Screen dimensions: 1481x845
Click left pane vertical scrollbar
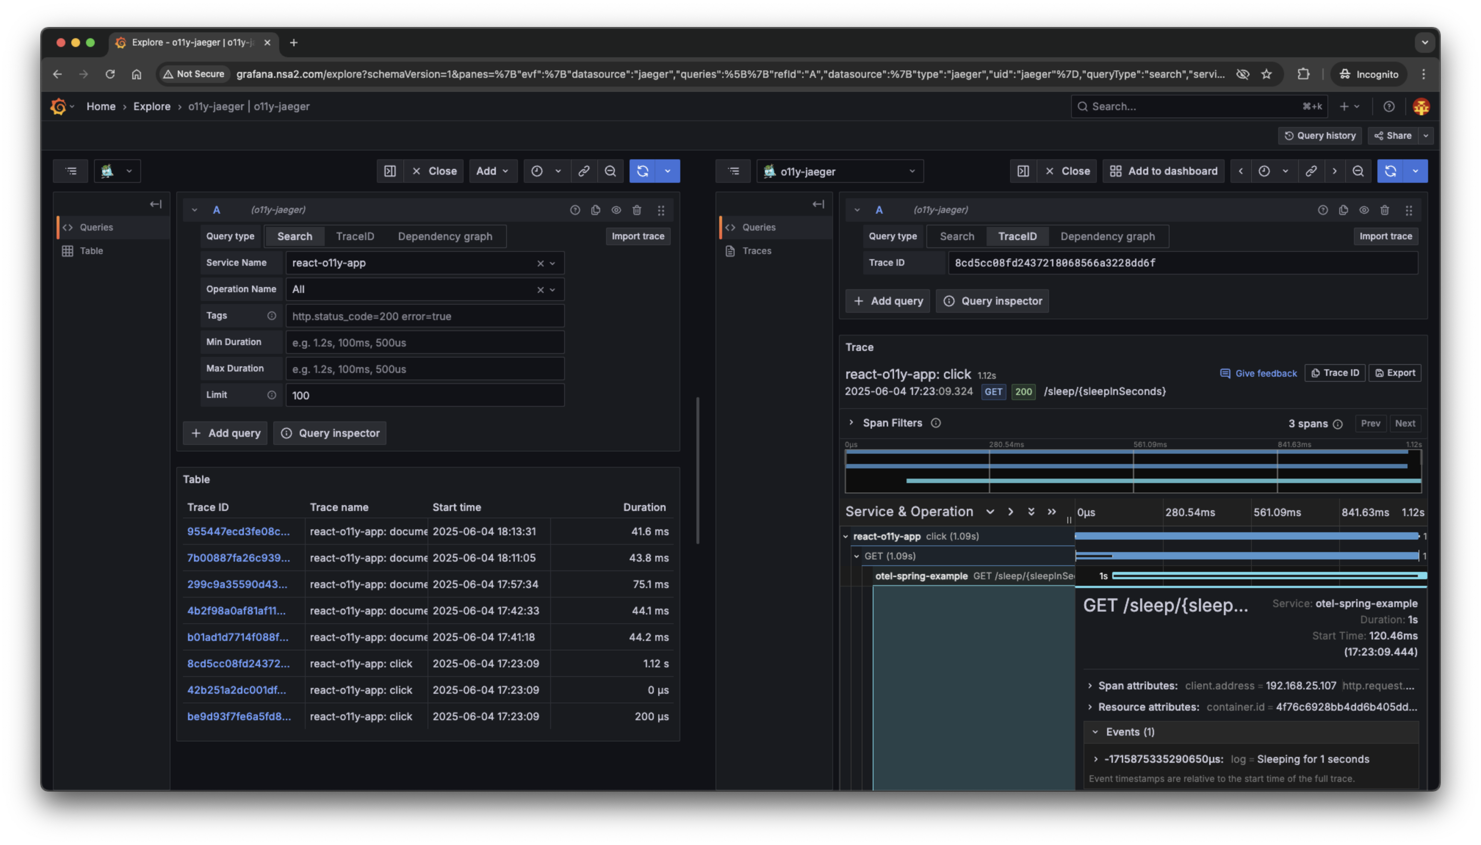(x=697, y=470)
